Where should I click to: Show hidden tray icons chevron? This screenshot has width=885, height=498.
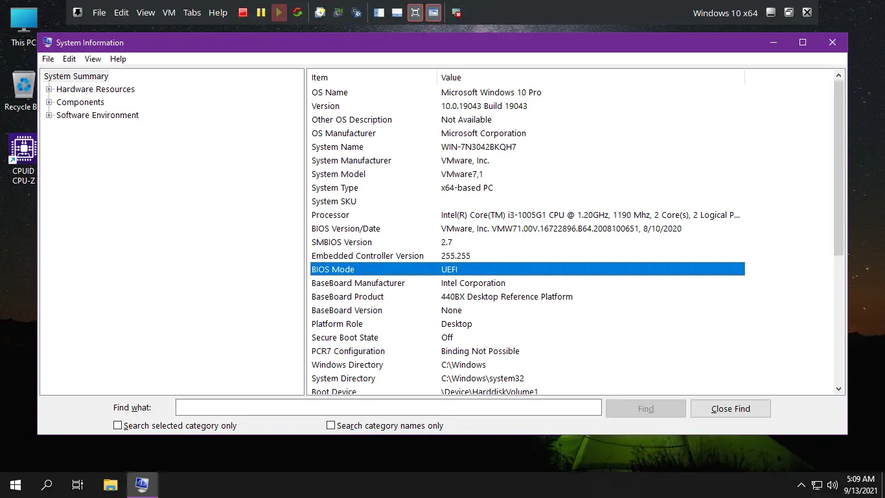click(801, 484)
